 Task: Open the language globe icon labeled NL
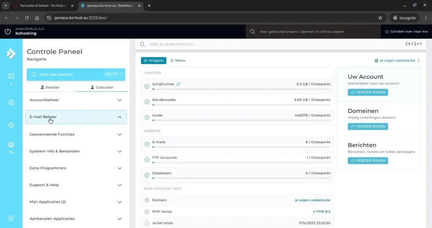point(11,145)
